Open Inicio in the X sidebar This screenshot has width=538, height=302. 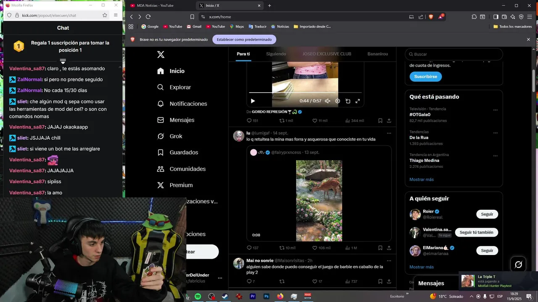click(171, 71)
